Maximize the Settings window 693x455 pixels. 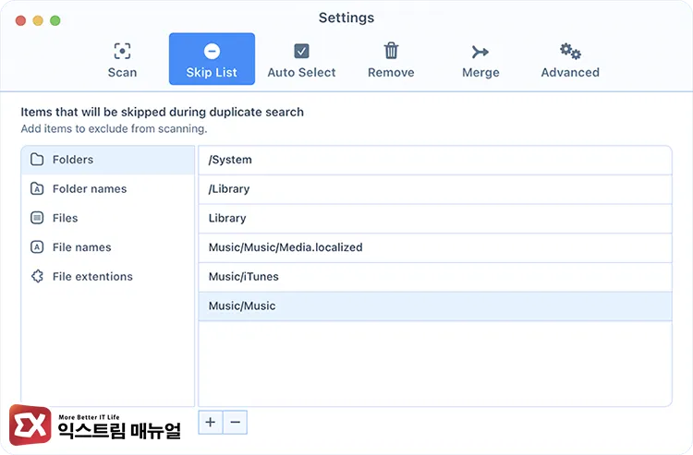click(x=55, y=20)
